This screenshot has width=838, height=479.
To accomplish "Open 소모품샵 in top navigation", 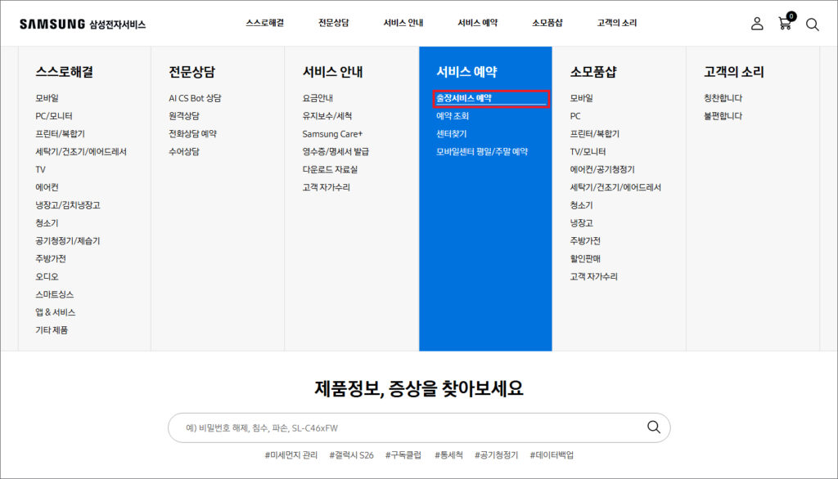I will point(547,23).
